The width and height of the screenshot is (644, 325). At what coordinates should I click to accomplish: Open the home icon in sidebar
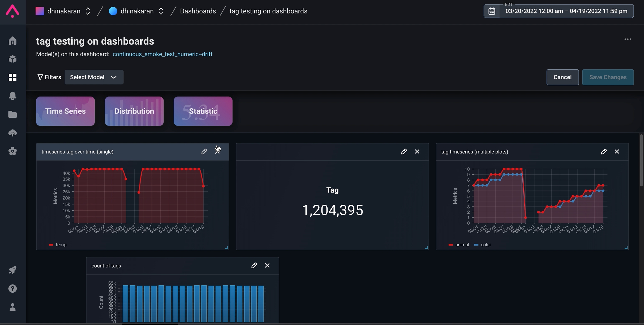pos(13,41)
